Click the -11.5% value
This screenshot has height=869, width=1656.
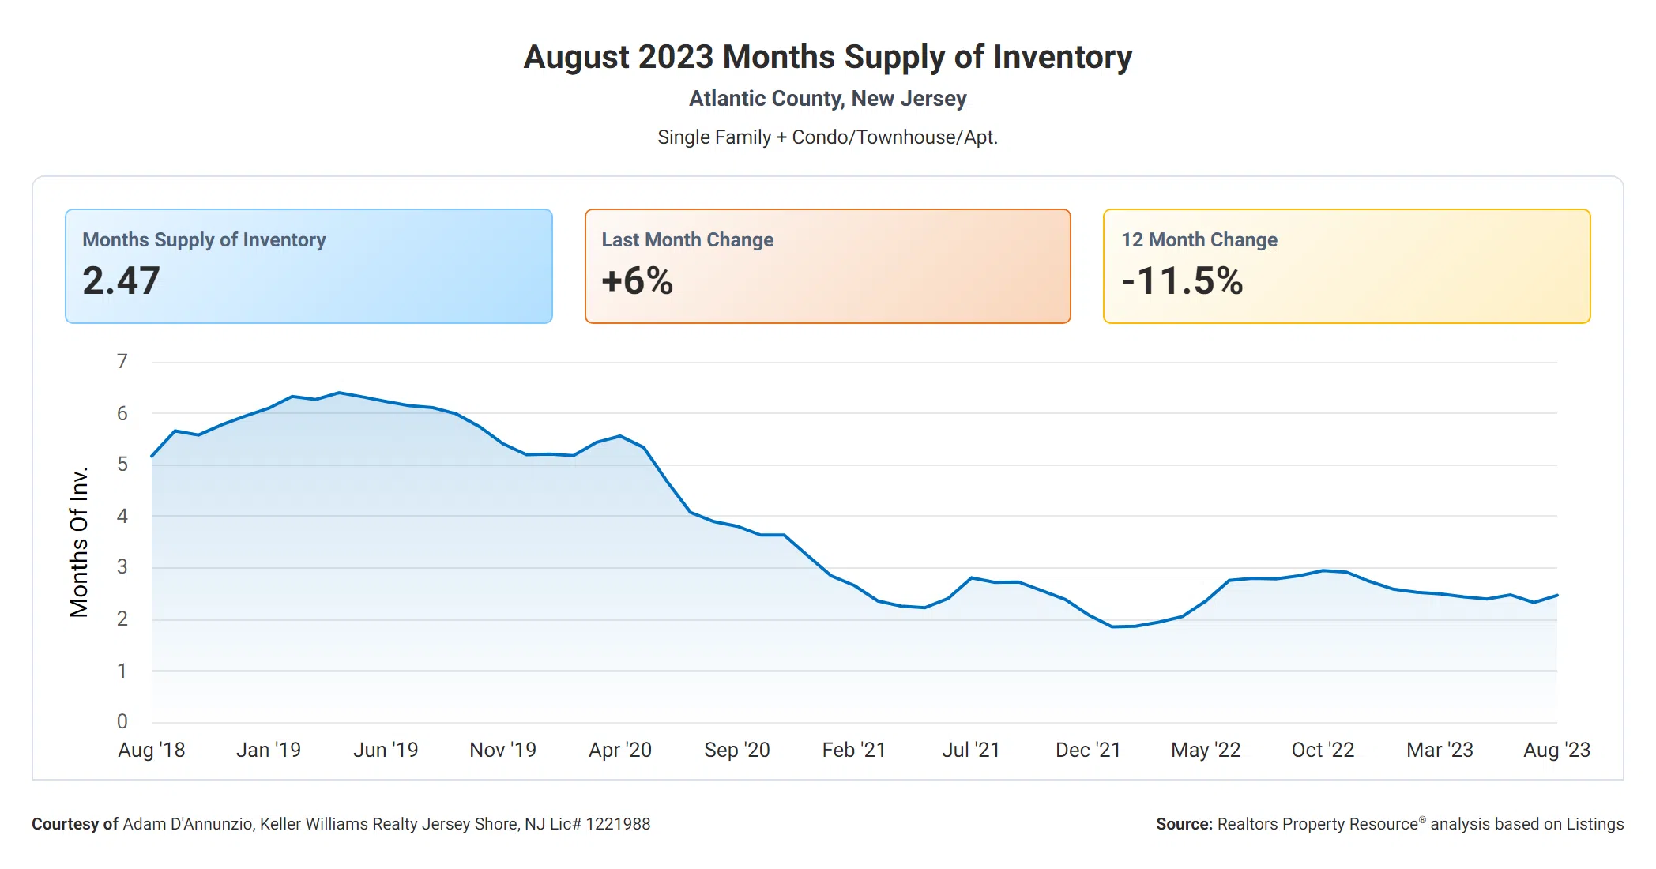(x=1182, y=280)
